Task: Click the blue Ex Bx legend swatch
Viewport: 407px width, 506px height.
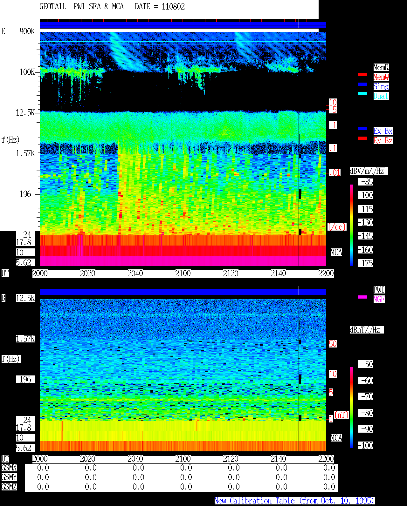Action: coord(362,129)
